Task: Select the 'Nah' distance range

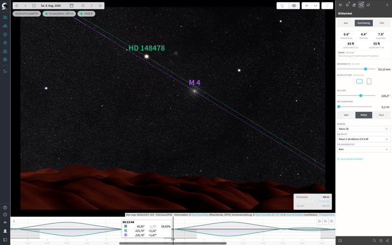Action: [x=346, y=115]
